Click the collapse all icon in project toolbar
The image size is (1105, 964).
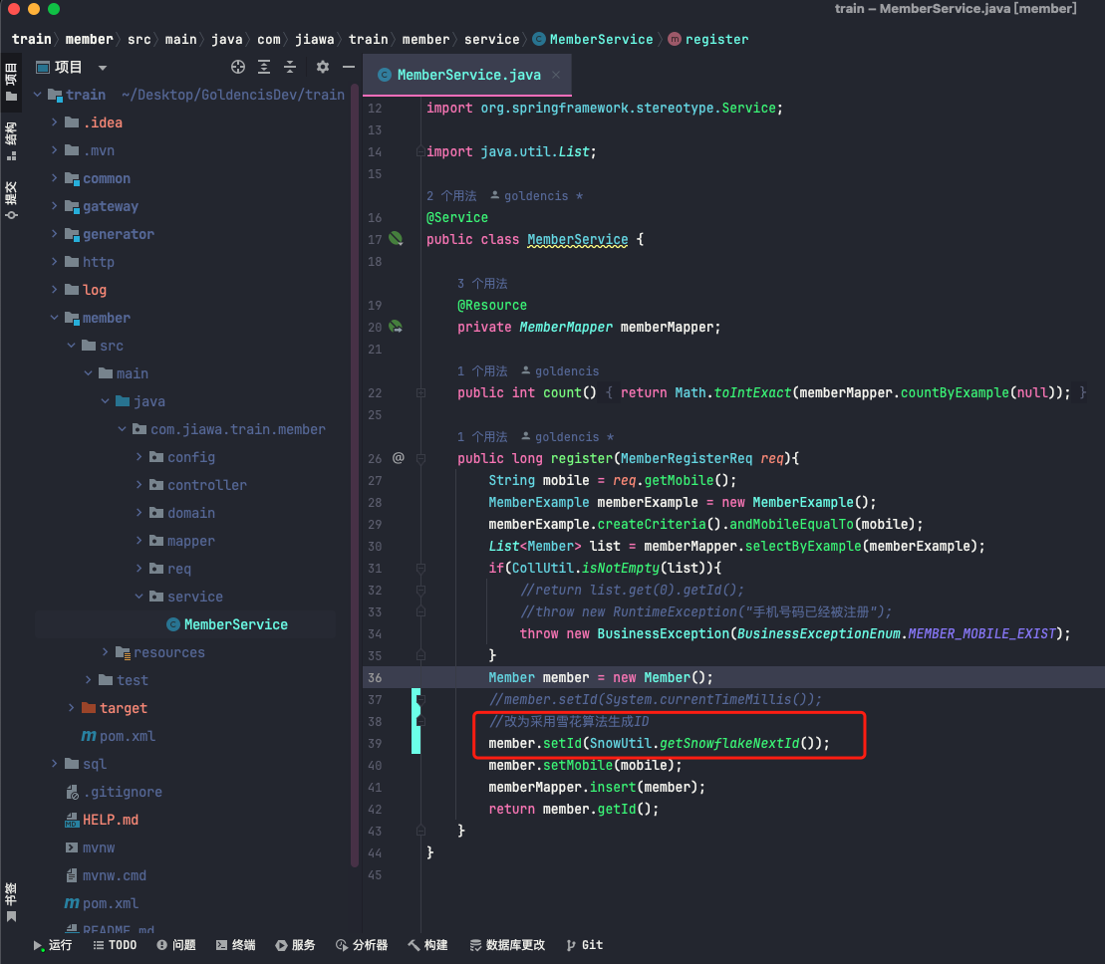pos(290,67)
